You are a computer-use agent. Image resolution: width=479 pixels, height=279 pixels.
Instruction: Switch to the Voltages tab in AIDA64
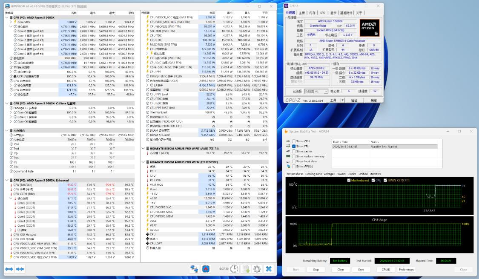tap(329, 174)
